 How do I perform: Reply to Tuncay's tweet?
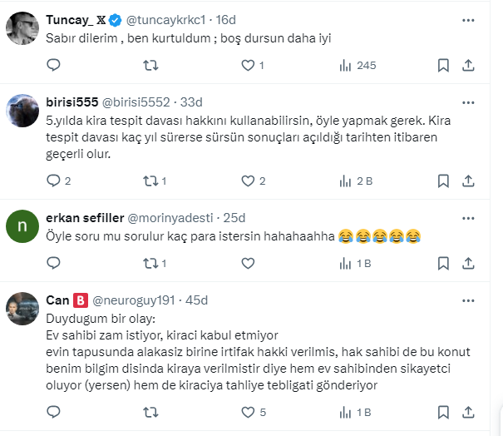(x=54, y=65)
